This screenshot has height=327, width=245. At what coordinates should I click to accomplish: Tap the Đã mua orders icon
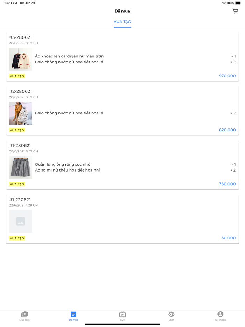click(73, 314)
